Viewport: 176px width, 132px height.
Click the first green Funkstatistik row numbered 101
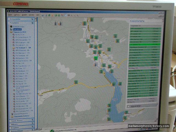click(145, 29)
